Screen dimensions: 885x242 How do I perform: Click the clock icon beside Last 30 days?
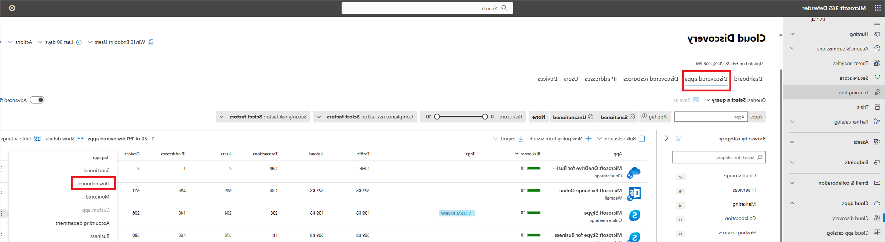coord(79,42)
